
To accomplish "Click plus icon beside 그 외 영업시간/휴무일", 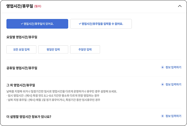I will tap(162, 85).
